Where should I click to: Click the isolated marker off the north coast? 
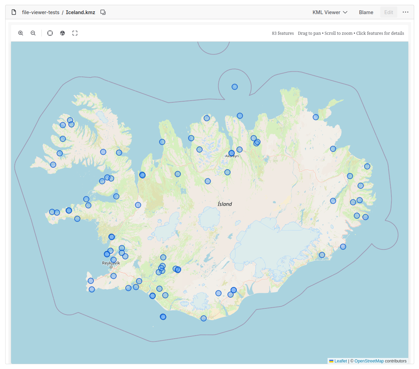235,87
